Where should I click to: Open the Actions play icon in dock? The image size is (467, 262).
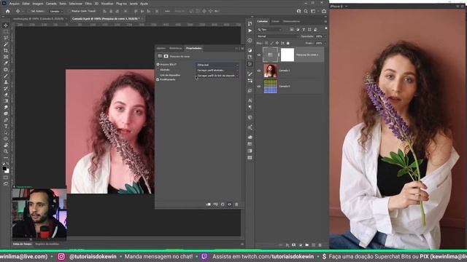pos(250,31)
